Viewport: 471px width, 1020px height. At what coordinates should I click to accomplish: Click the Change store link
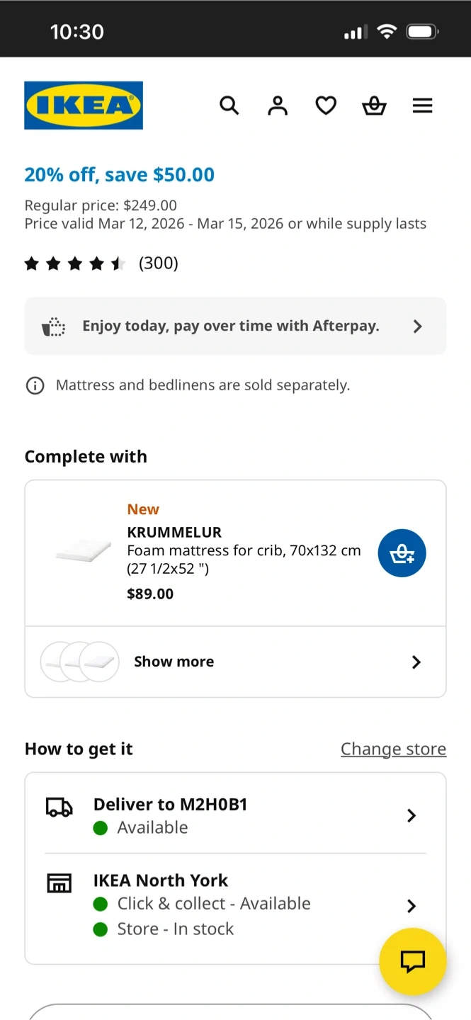coord(393,749)
